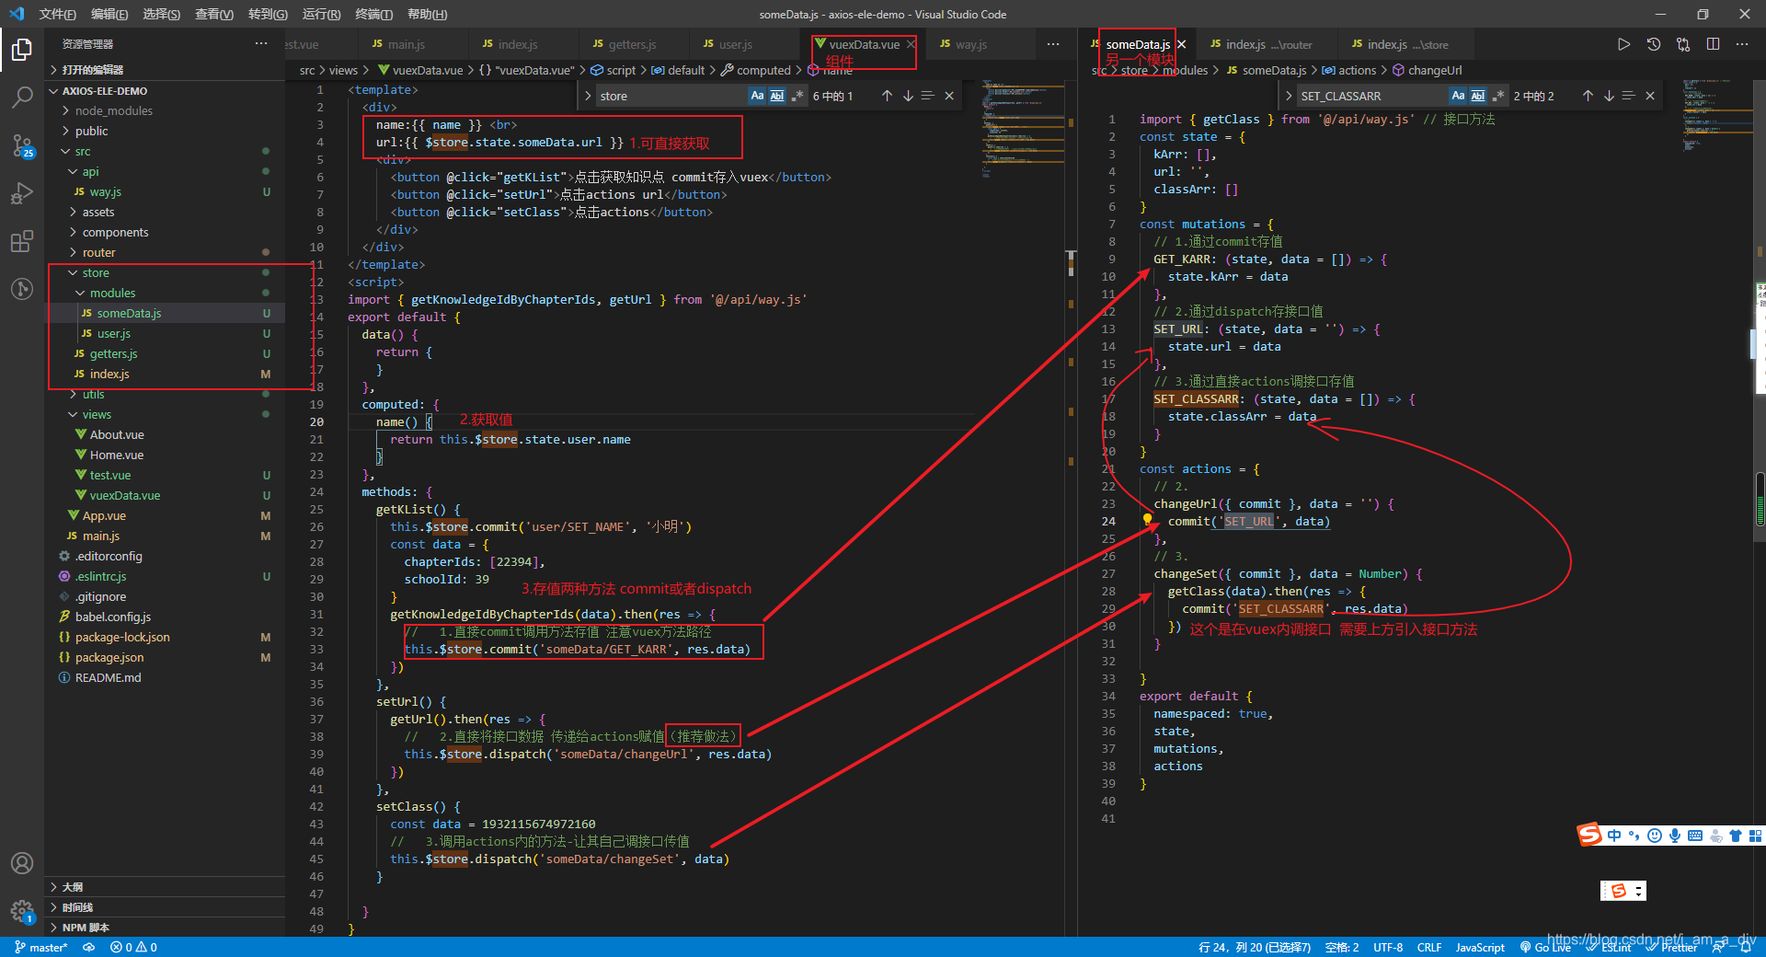
Task: Toggle Find in Selection in left find widget
Action: [928, 96]
